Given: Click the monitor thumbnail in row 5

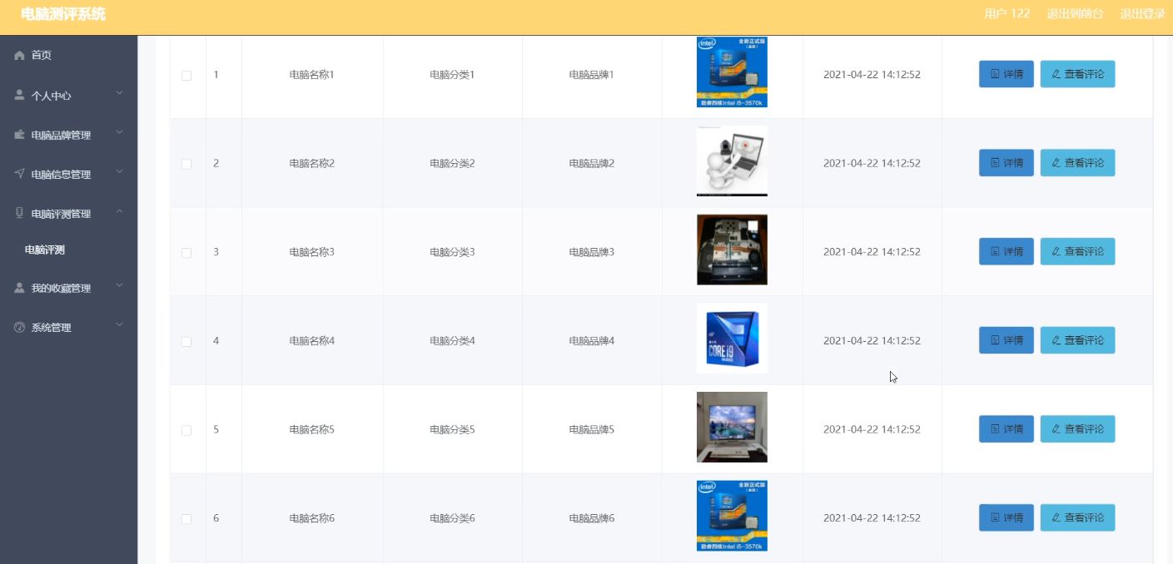Looking at the screenshot, I should pos(732,427).
